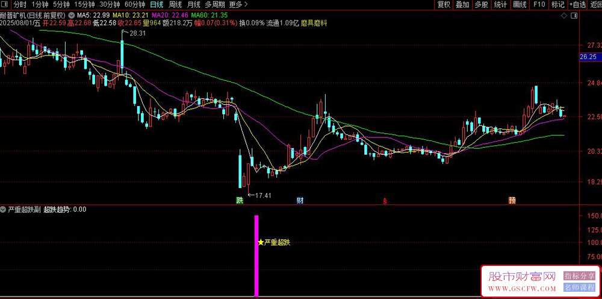Click the 18.29 price axis label
Image resolution: width=602 pixels, height=299 pixels.
point(594,182)
